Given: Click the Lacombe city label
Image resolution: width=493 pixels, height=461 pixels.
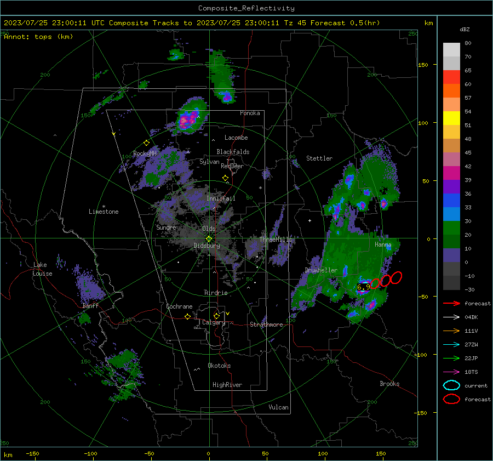Looking at the screenshot, I should 236,138.
